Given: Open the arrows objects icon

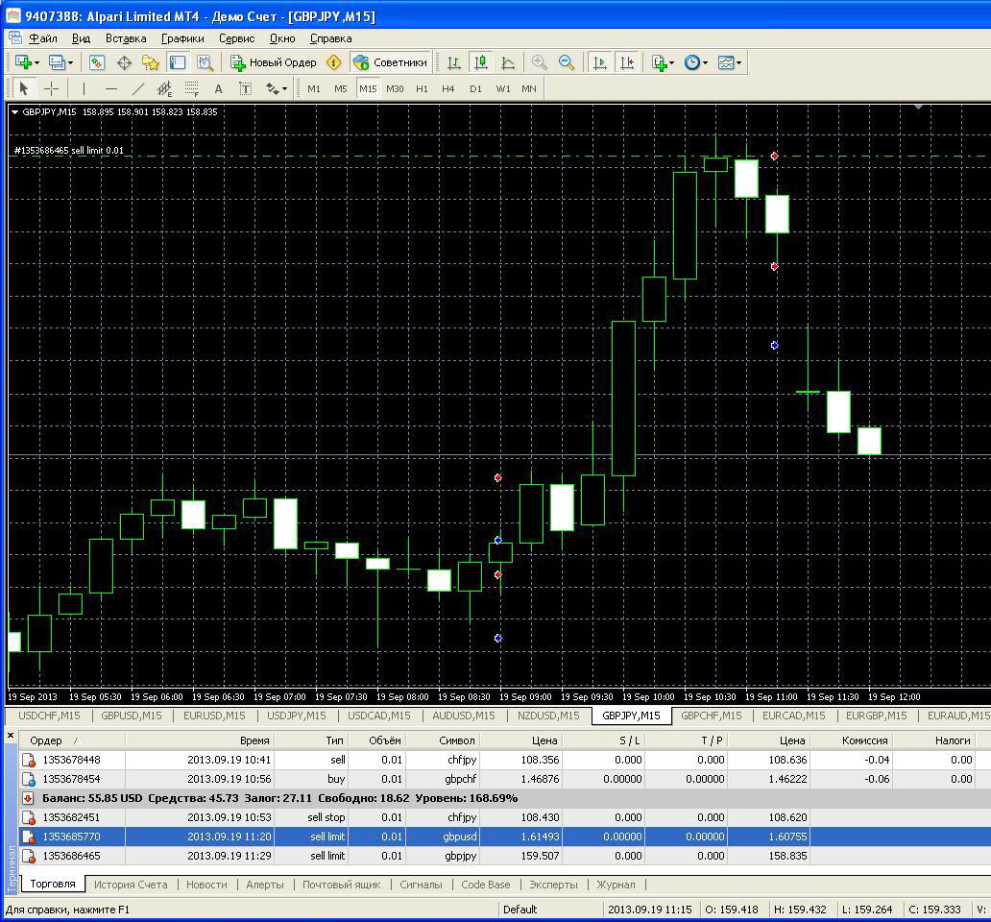Looking at the screenshot, I should (273, 88).
